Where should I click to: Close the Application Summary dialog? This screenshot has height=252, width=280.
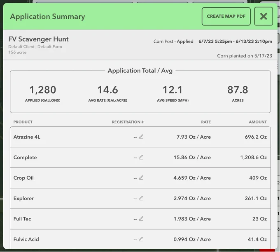point(264,16)
